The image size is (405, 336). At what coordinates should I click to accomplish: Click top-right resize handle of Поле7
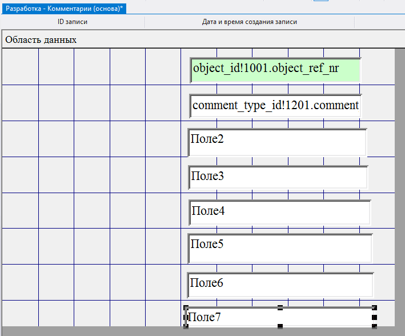(374, 308)
